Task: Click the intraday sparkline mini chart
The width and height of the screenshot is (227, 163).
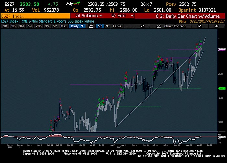Action: [x=73, y=4]
